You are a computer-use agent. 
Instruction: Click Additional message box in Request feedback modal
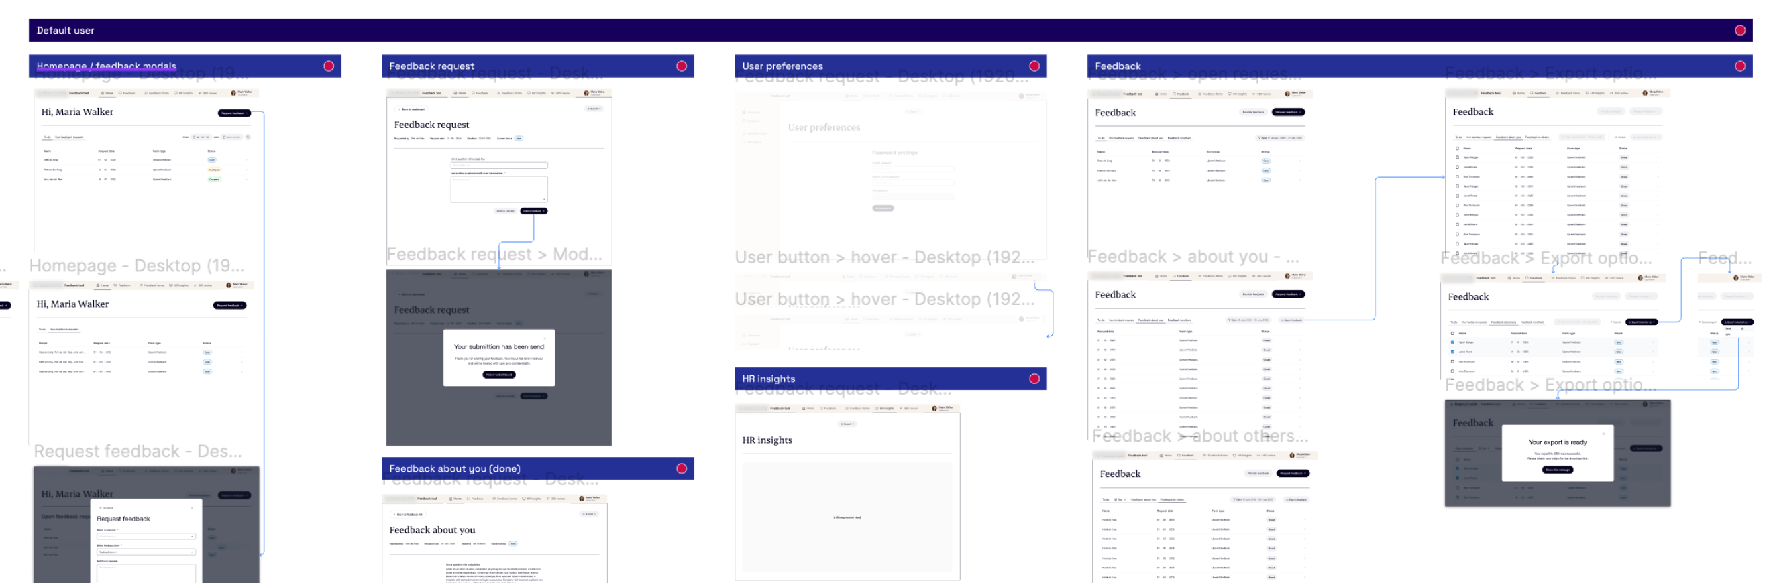tap(146, 574)
